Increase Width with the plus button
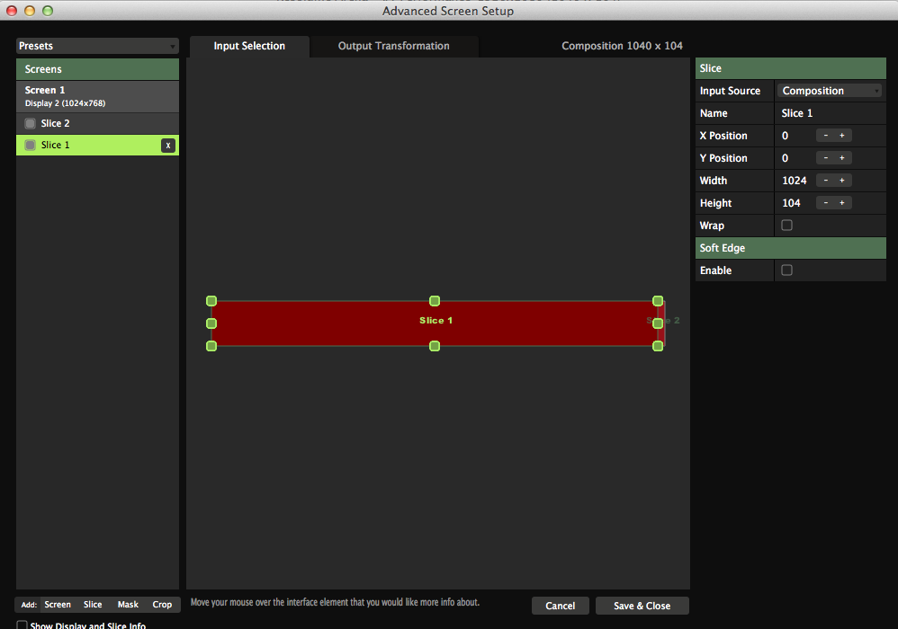898x629 pixels. tap(842, 181)
